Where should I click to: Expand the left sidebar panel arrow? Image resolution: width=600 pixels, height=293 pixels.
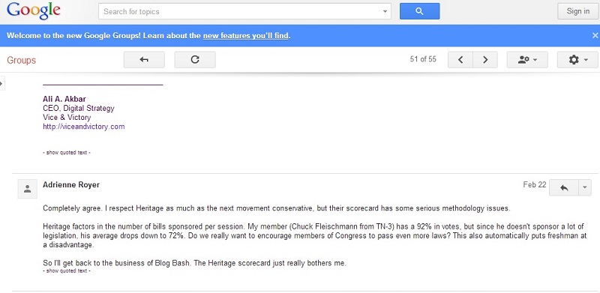[x=1, y=83]
